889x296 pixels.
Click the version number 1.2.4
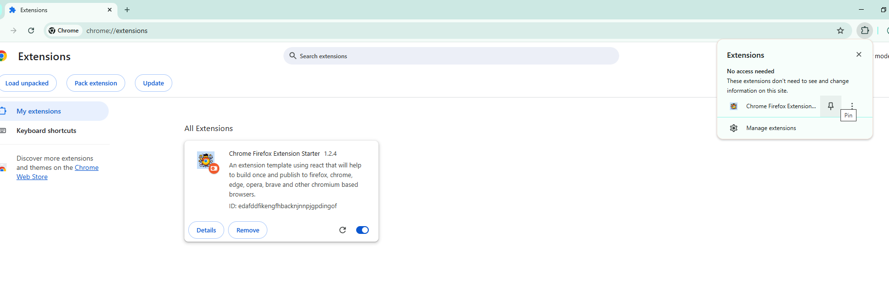330,154
